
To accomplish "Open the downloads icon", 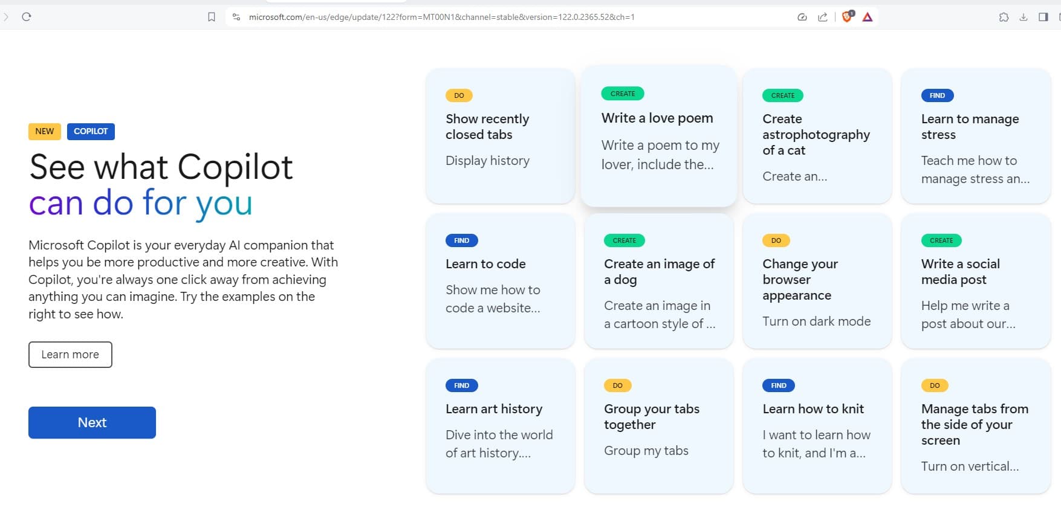I will [1024, 17].
